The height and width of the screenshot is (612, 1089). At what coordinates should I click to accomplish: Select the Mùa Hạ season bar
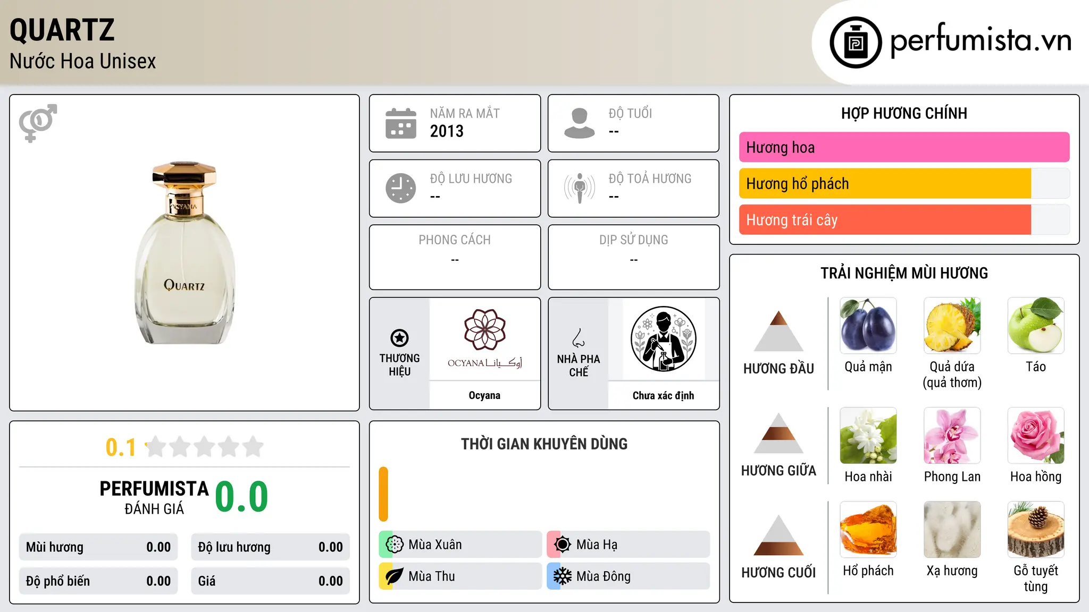(x=629, y=545)
